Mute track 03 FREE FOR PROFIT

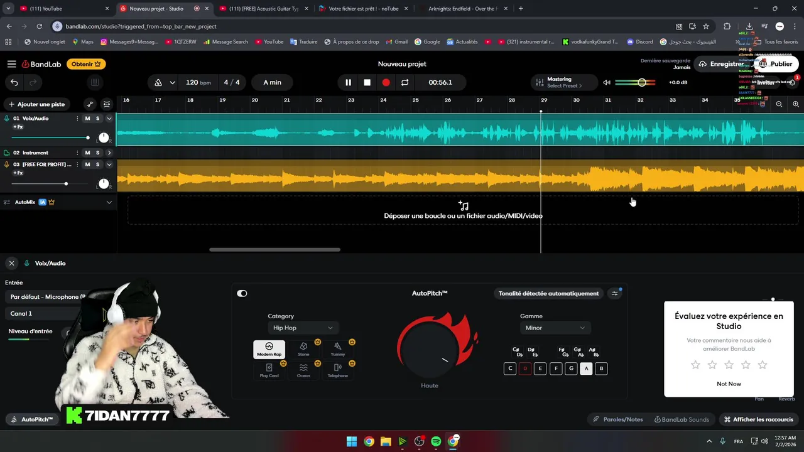click(87, 164)
